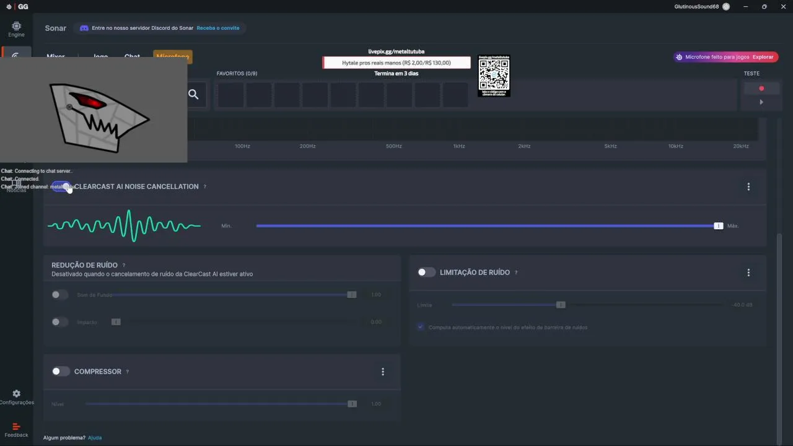Click the 500Hz frequency label
The width and height of the screenshot is (793, 446).
tap(394, 146)
